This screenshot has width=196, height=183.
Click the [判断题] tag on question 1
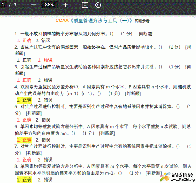tap(145, 34)
